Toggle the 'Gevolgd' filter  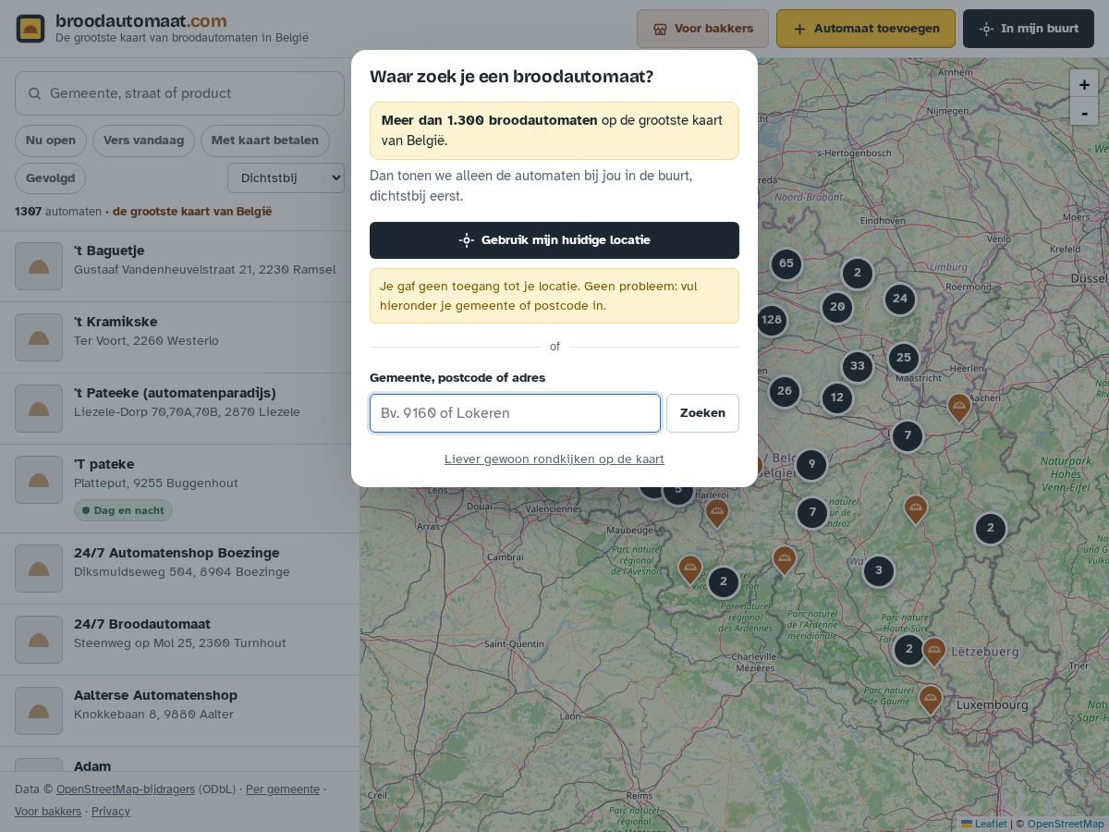point(51,178)
